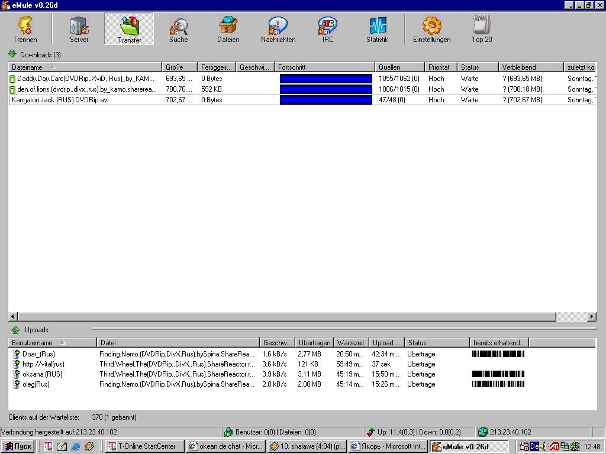Click the 12:48 system clock
The width and height of the screenshot is (606, 454).
(x=592, y=447)
